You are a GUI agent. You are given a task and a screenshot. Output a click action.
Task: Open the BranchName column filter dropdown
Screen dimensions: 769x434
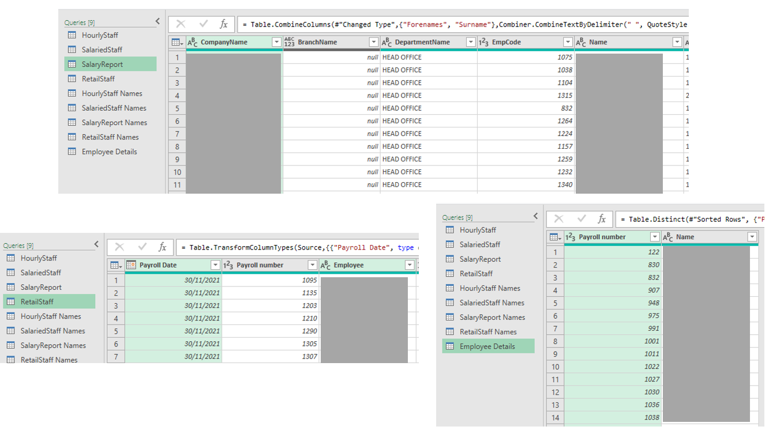pos(373,42)
